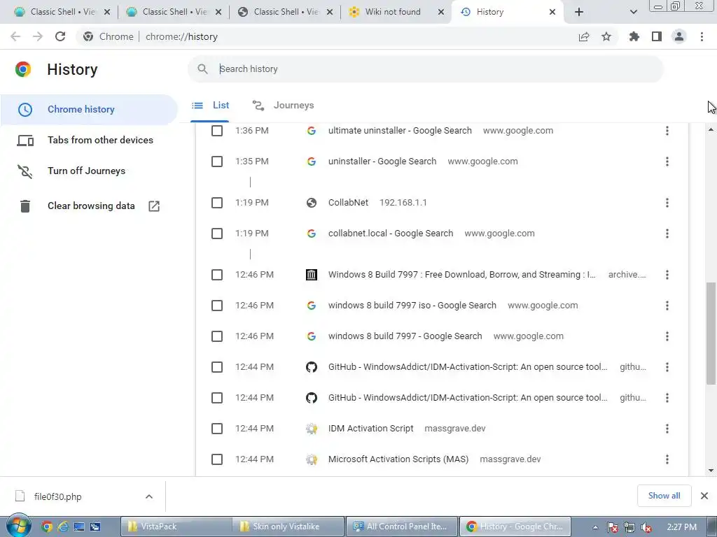Launch Internet Explorer from quick launch

pos(62,527)
